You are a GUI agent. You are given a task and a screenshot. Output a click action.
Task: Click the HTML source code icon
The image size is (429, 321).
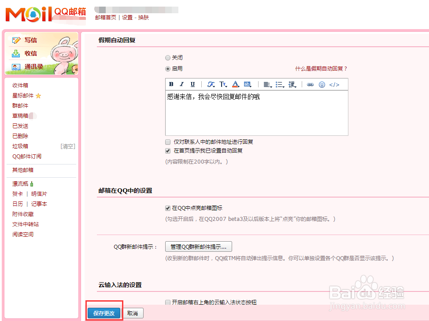(x=334, y=84)
